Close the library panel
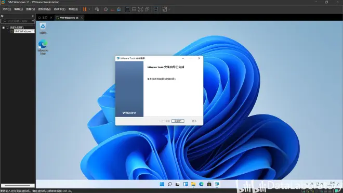This screenshot has height=193, width=343. 33,16
